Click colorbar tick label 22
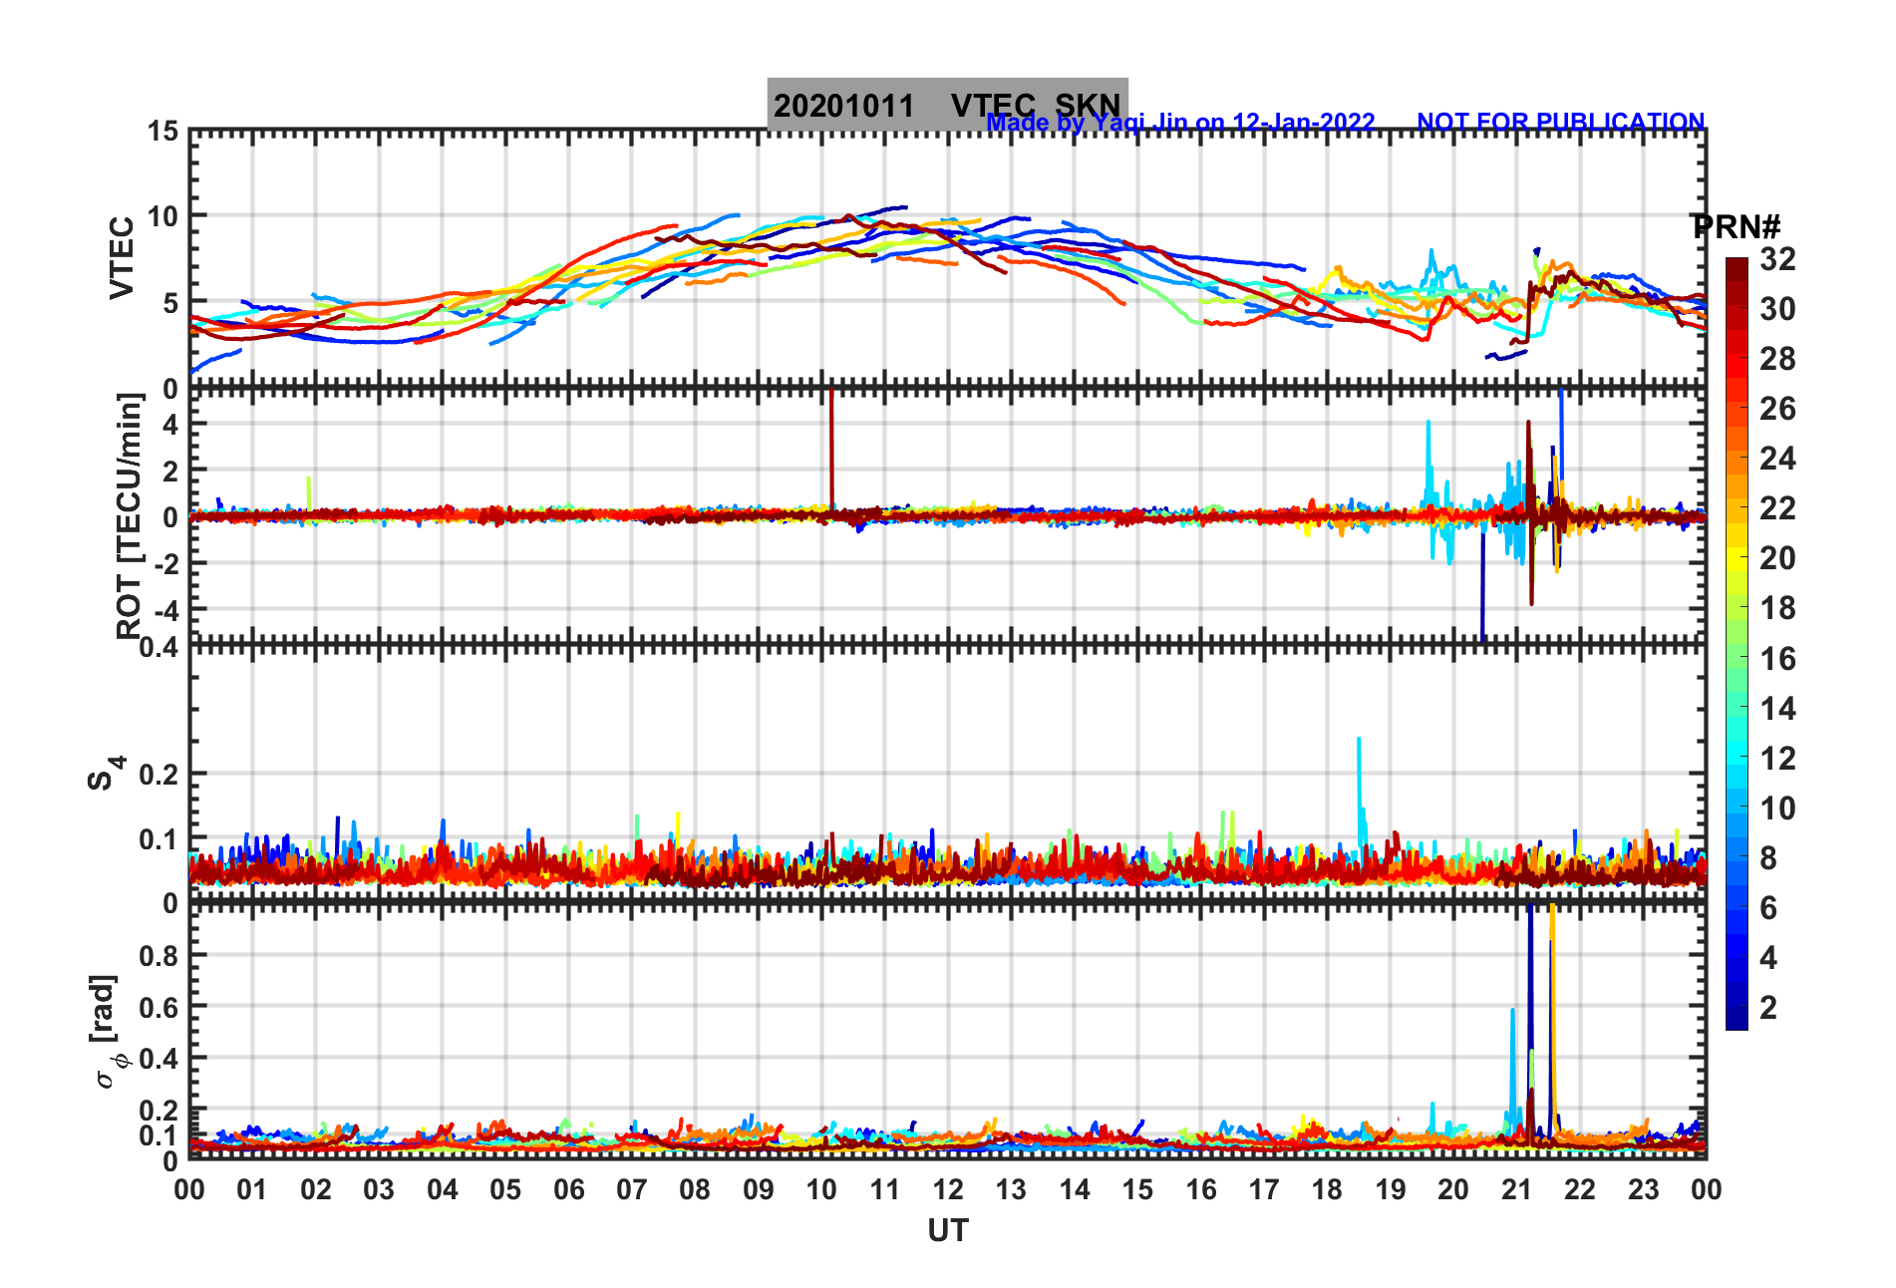This screenshot has width=1896, height=1288. (1777, 508)
